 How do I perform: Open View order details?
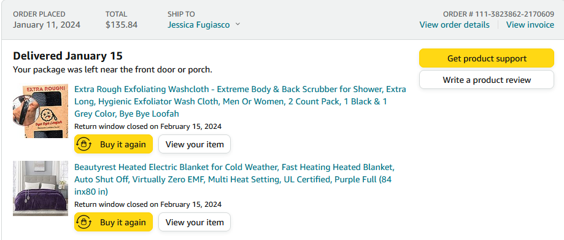[x=454, y=25]
